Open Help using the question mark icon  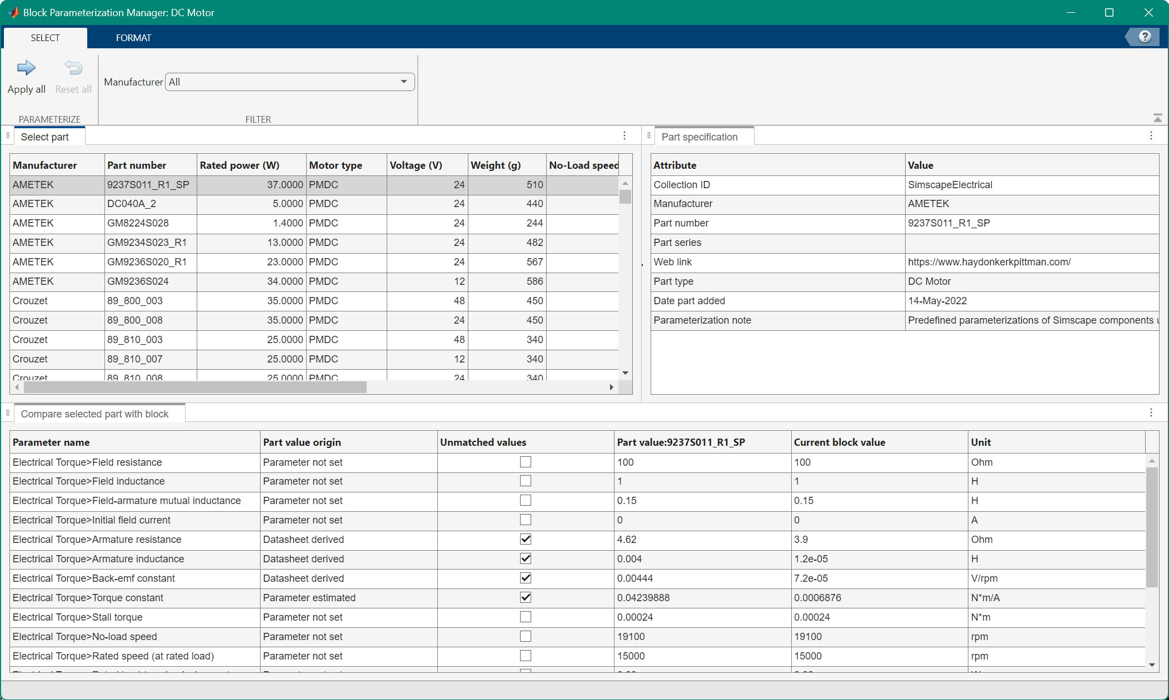(x=1145, y=37)
